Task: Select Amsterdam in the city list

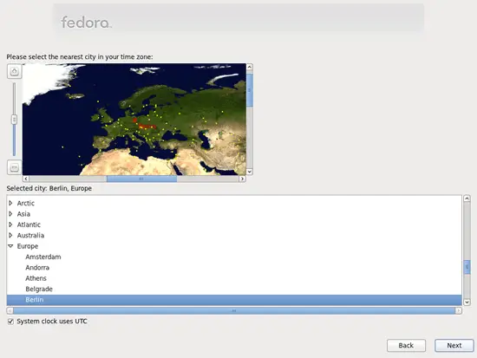Action: tap(234, 257)
